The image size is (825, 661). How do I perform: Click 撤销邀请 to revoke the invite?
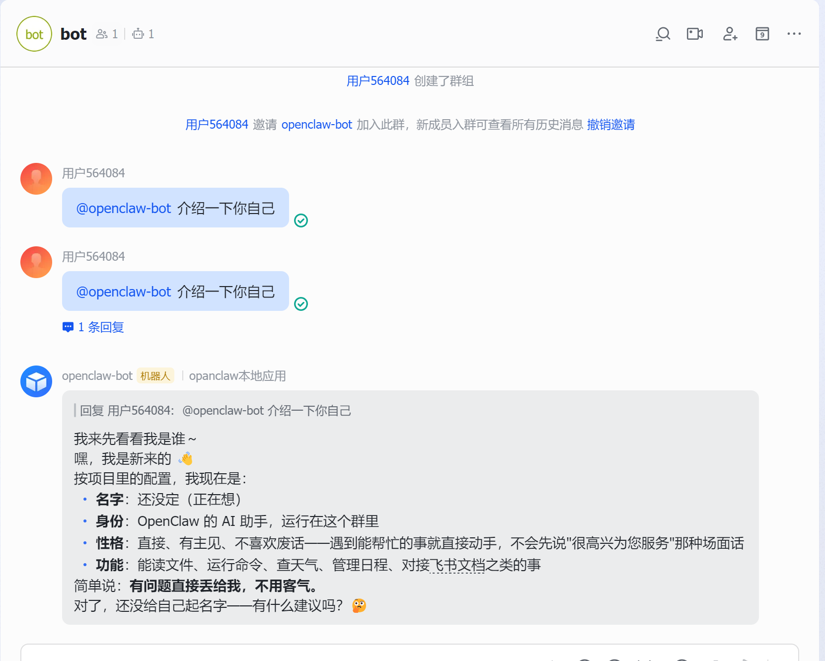[611, 125]
